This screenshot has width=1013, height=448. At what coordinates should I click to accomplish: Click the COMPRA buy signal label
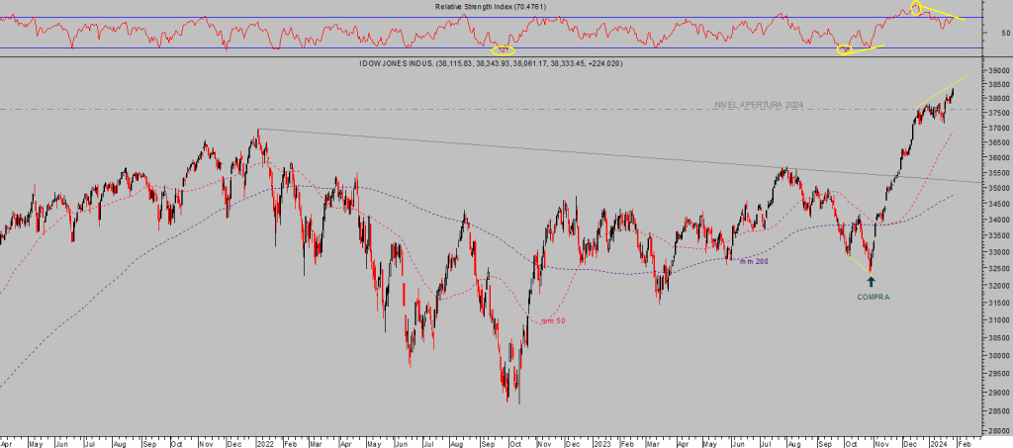click(874, 298)
